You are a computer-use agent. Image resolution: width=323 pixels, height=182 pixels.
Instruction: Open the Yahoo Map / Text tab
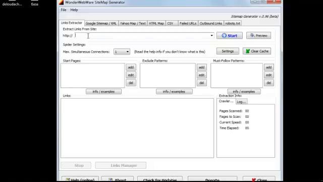133,23
